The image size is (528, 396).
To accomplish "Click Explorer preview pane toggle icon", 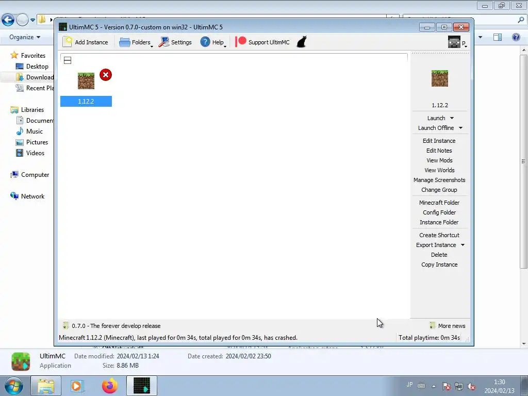I will pos(498,37).
